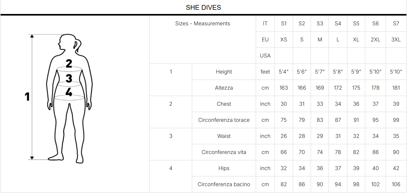Click the woman body silhouette diagram
Image resolution: width=407 pixels, height=193 pixels.
pos(69,97)
